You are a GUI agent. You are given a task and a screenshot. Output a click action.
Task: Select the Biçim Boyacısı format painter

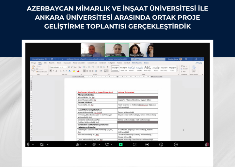coord(42,72)
